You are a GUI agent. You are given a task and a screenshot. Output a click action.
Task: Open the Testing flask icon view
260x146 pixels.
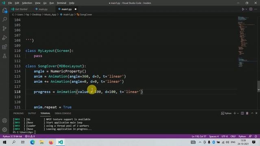[4, 56]
